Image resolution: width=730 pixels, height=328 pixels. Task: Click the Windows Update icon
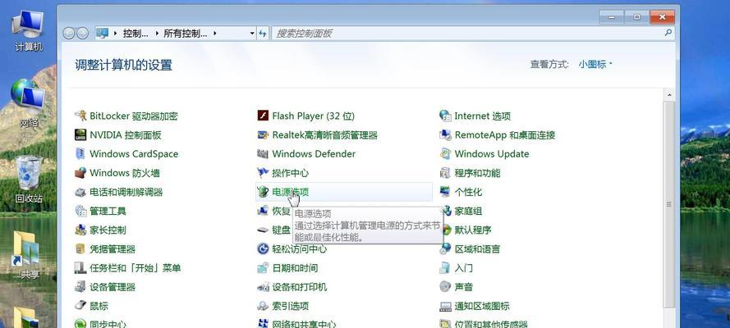tap(446, 154)
